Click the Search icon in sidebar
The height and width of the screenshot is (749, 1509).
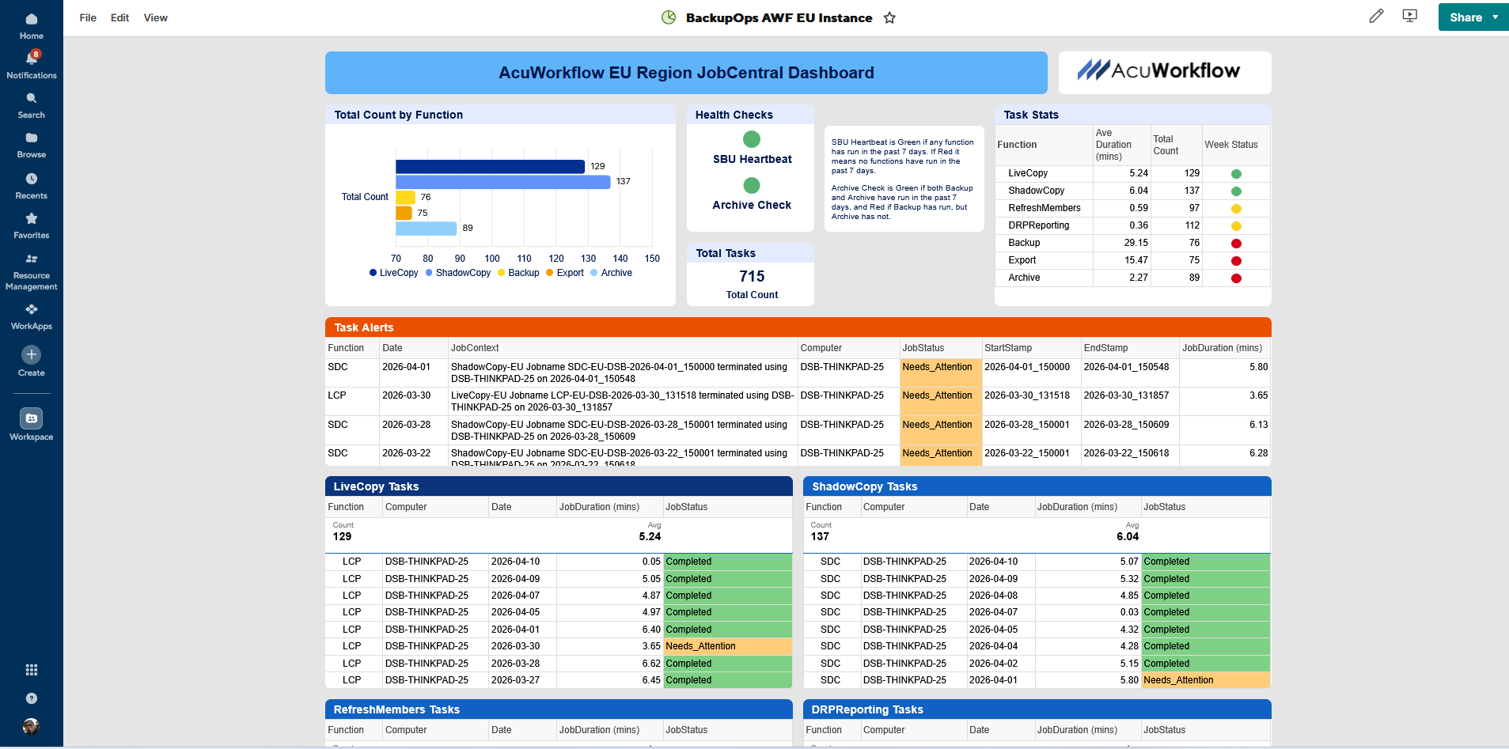point(32,100)
